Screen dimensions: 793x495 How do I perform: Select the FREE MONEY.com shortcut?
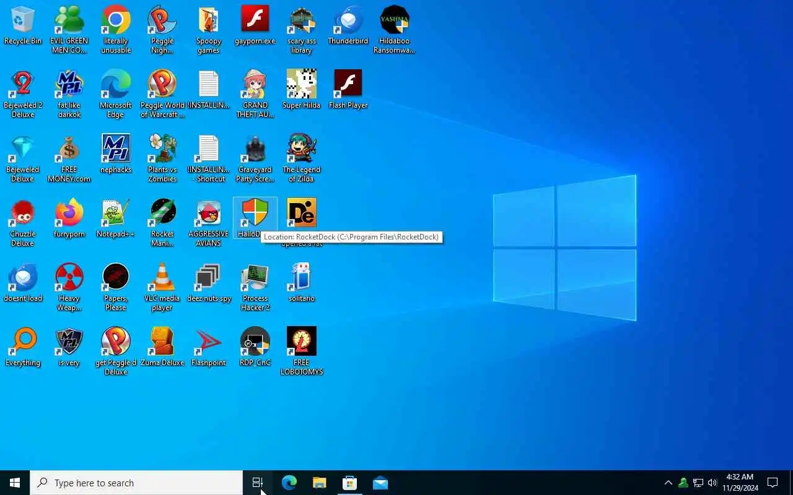point(69,158)
